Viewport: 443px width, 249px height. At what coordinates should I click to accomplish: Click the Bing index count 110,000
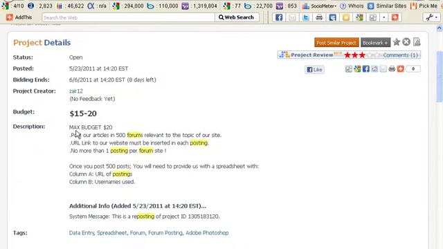coord(163,6)
